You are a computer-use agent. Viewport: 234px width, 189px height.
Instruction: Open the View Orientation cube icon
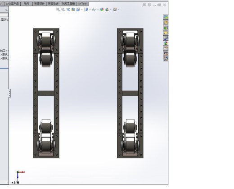pos(78,9)
